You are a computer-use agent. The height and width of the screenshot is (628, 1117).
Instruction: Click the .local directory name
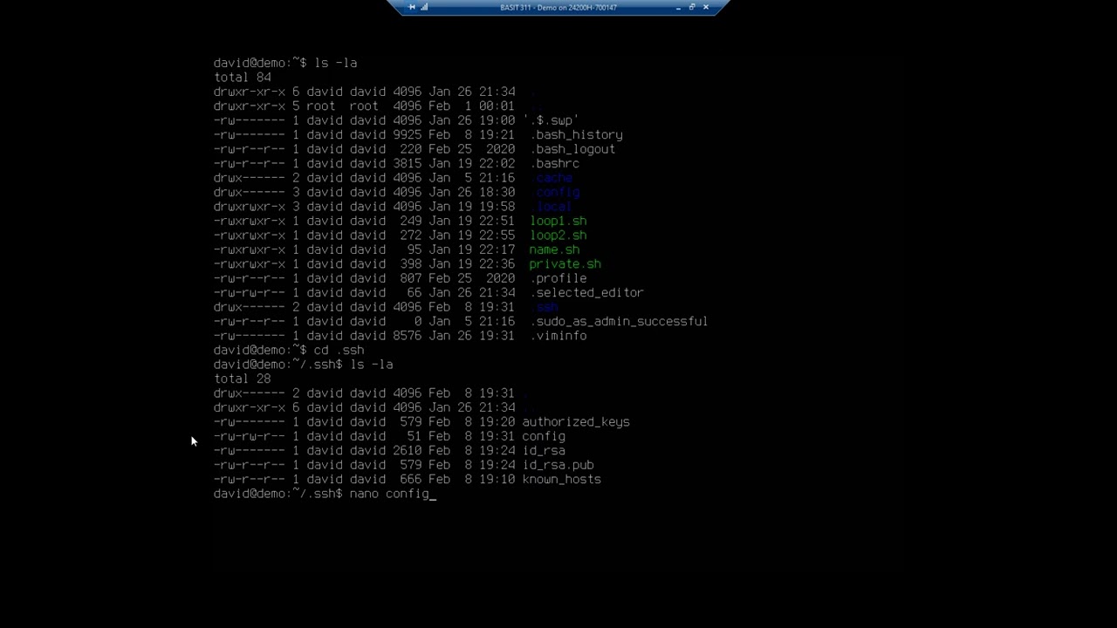point(551,207)
